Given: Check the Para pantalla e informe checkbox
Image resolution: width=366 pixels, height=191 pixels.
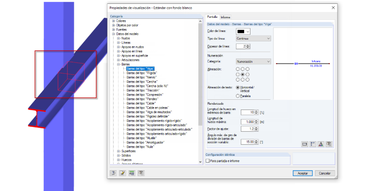Looking at the screenshot, I should (x=208, y=161).
